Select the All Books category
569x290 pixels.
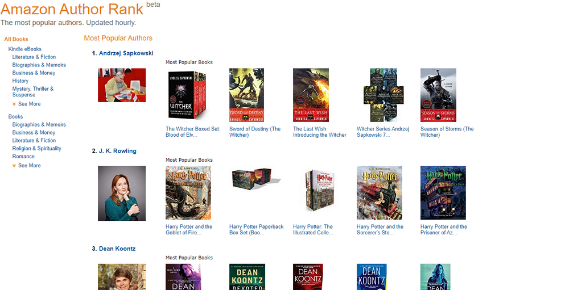tap(17, 39)
